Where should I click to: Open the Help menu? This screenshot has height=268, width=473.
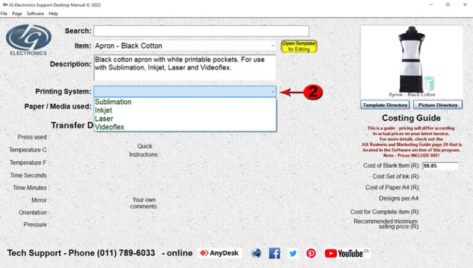(x=54, y=14)
